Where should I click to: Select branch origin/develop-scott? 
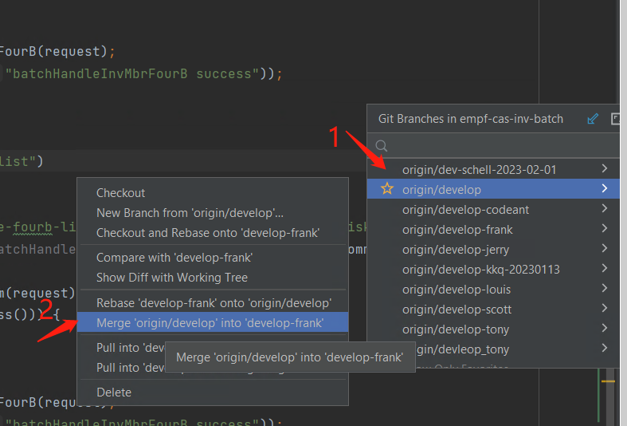pyautogui.click(x=493, y=309)
